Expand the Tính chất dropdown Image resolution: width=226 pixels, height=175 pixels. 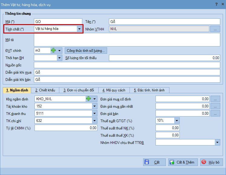79,29
